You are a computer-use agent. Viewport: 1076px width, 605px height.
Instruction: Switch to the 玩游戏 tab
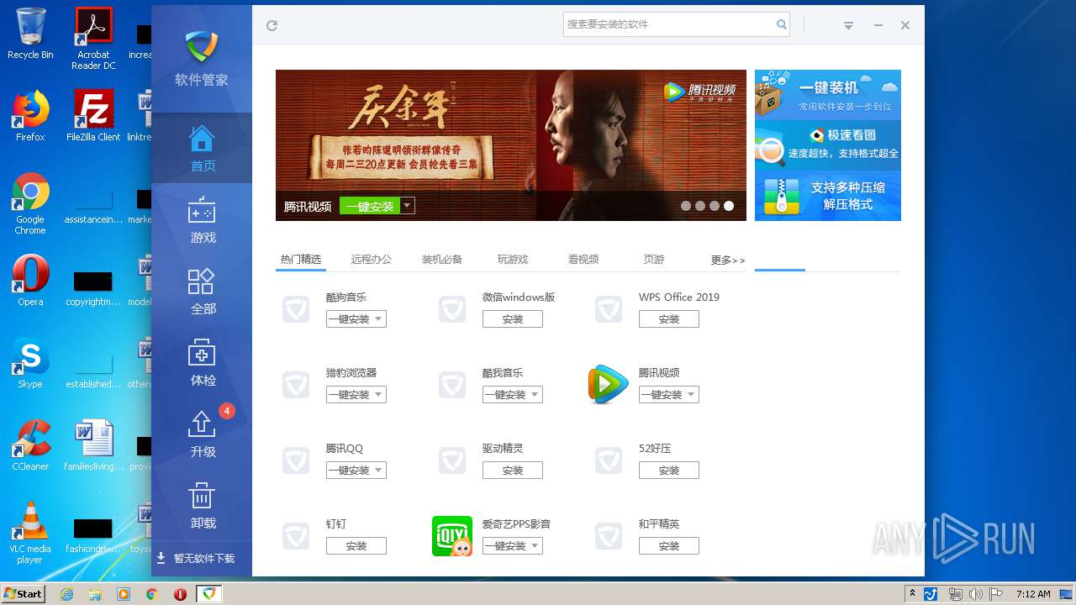(513, 260)
